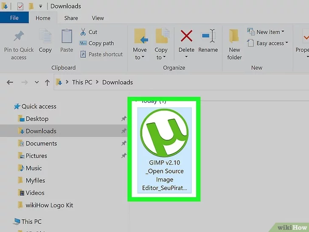309x232 pixels.
Task: Click This PC in the address path
Action: pos(82,82)
